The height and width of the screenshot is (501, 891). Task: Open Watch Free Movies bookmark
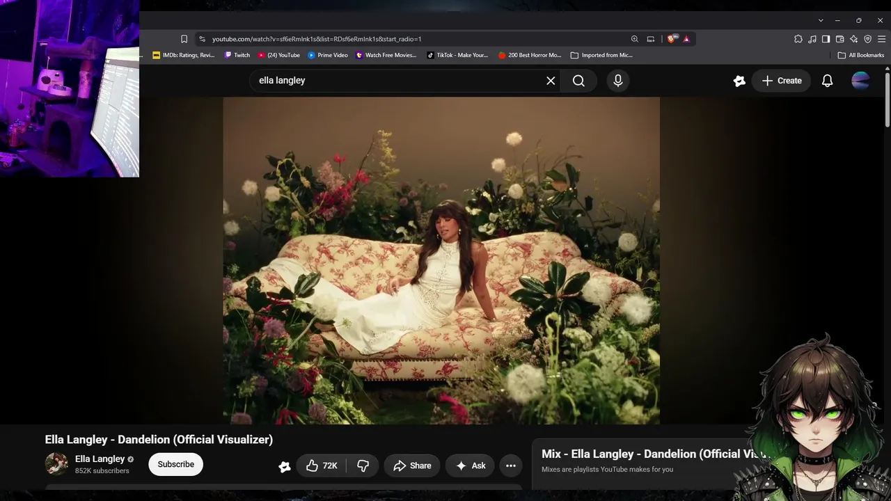coord(386,55)
